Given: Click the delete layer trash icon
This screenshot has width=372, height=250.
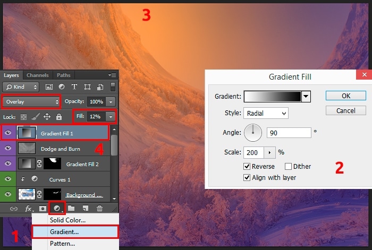Looking at the screenshot, I should click(99, 209).
